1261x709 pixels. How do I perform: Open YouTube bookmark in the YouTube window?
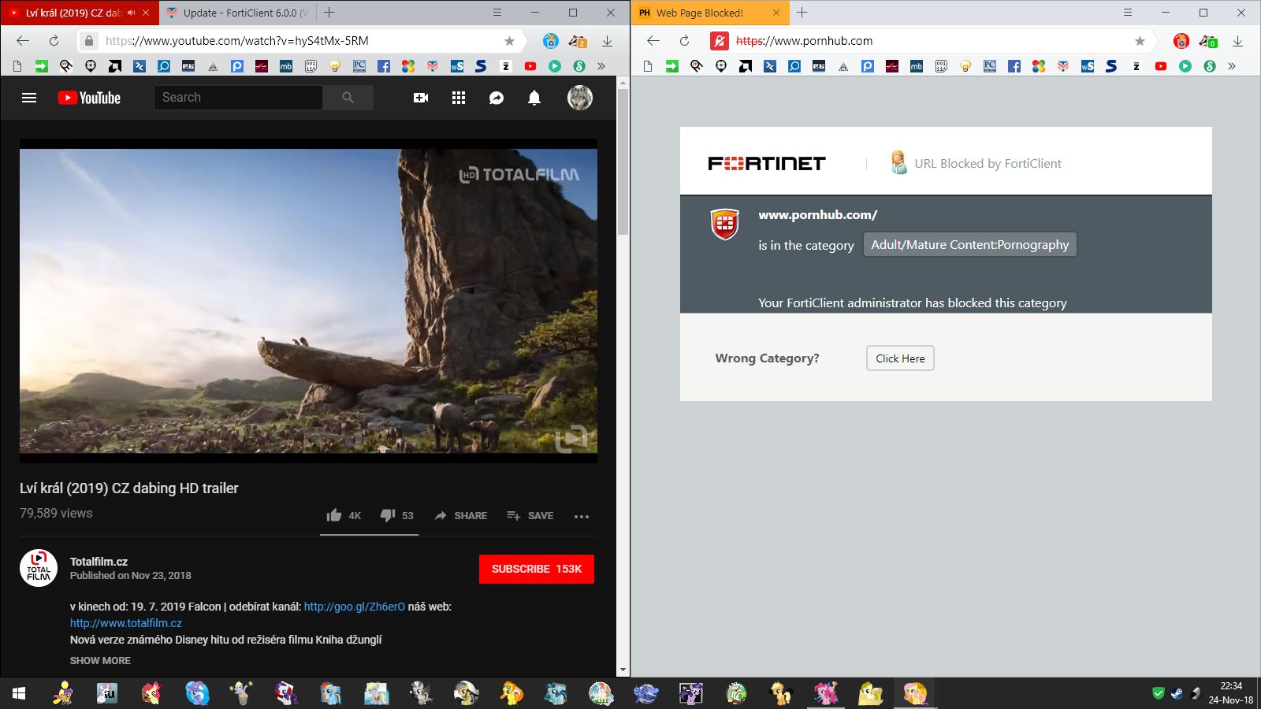530,66
